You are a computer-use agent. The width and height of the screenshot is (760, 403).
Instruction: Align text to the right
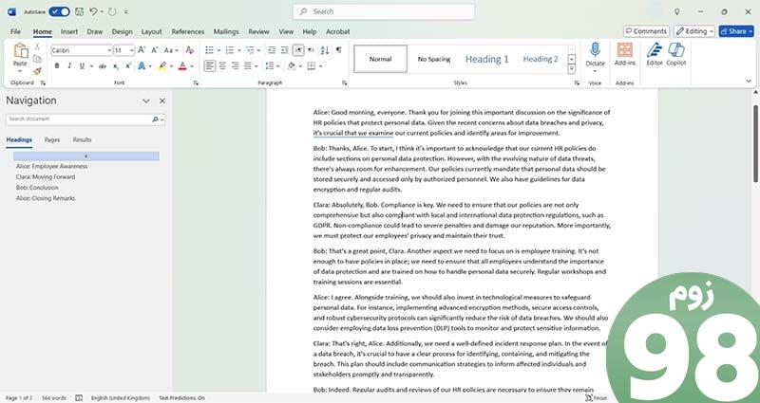[x=235, y=65]
